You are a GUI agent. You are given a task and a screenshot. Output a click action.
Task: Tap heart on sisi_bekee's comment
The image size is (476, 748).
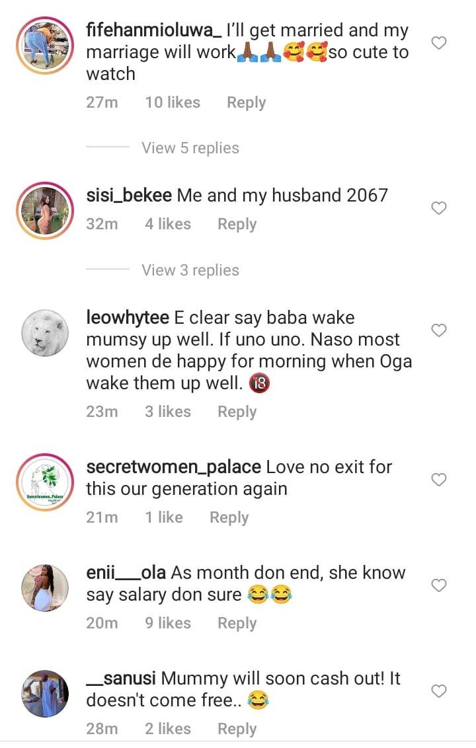(439, 208)
